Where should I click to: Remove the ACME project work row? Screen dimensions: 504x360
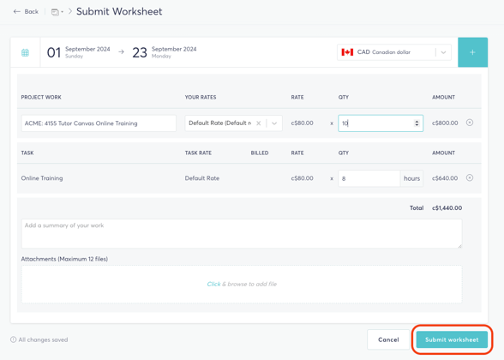click(x=470, y=123)
